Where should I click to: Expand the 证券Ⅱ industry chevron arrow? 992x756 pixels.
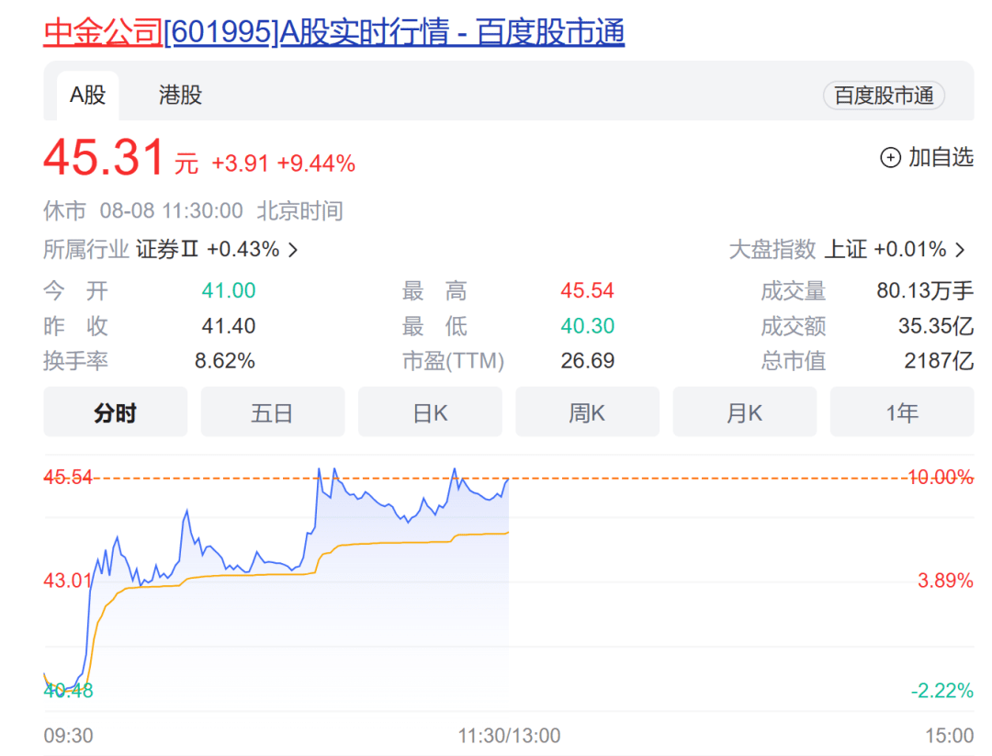(293, 250)
